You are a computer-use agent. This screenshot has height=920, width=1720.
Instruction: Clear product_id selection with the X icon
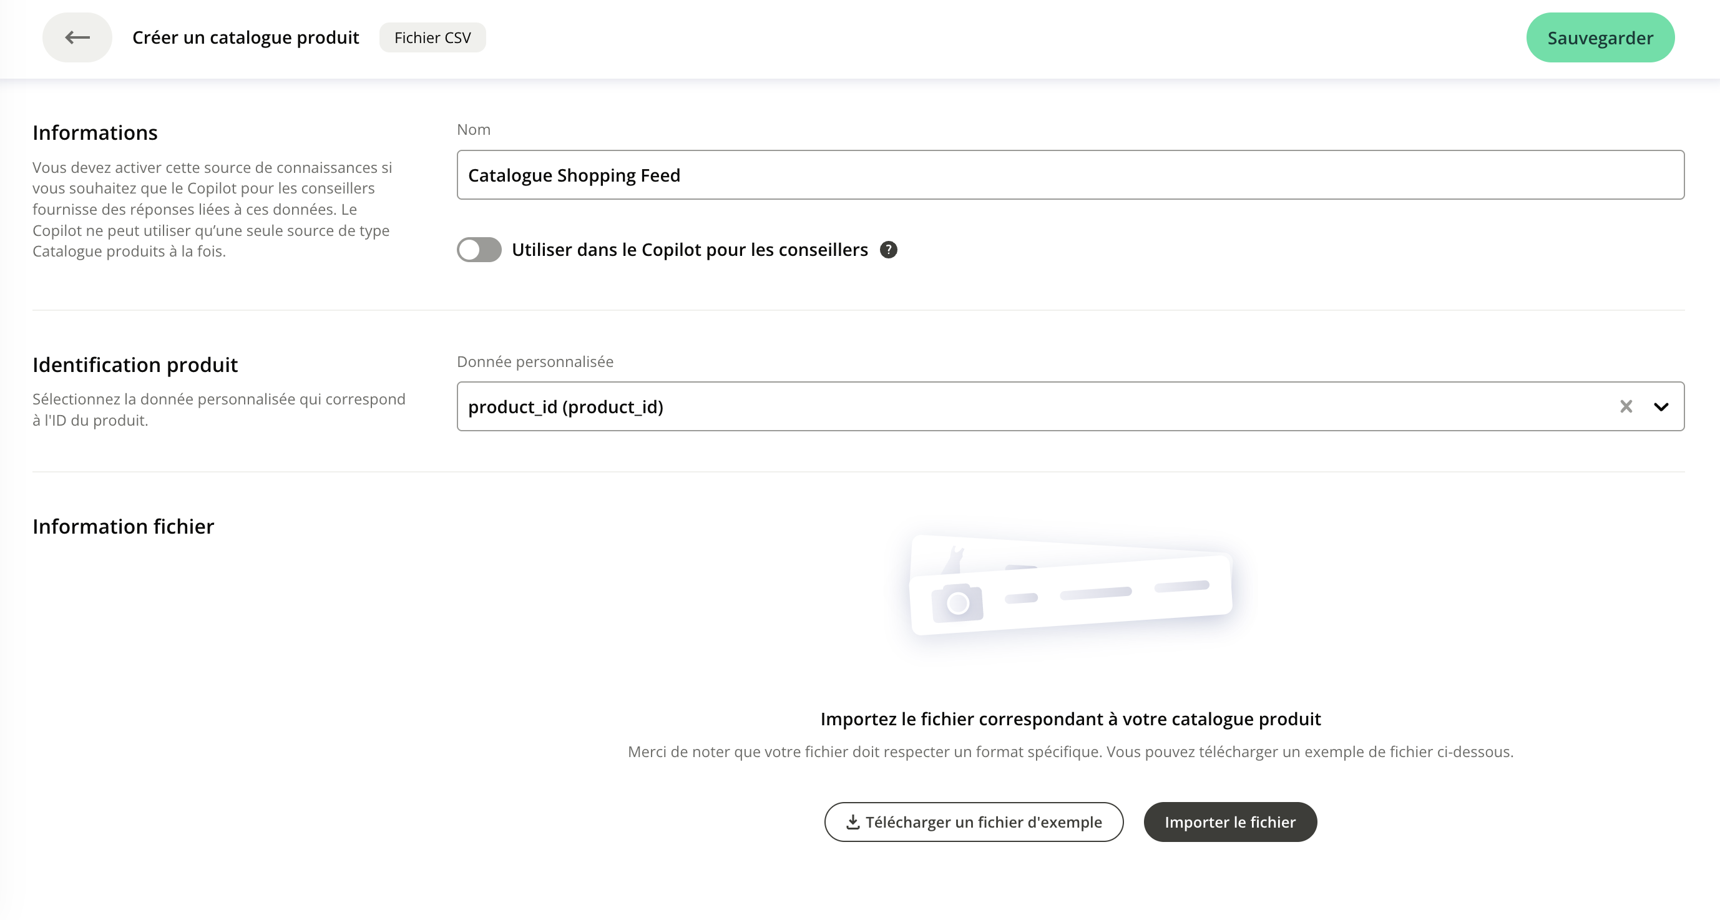(1626, 406)
